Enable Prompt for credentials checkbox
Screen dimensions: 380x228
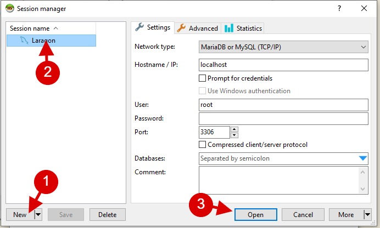click(202, 78)
